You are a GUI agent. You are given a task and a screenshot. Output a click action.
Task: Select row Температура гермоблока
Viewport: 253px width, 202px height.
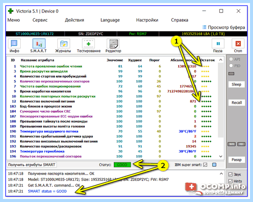(112, 151)
